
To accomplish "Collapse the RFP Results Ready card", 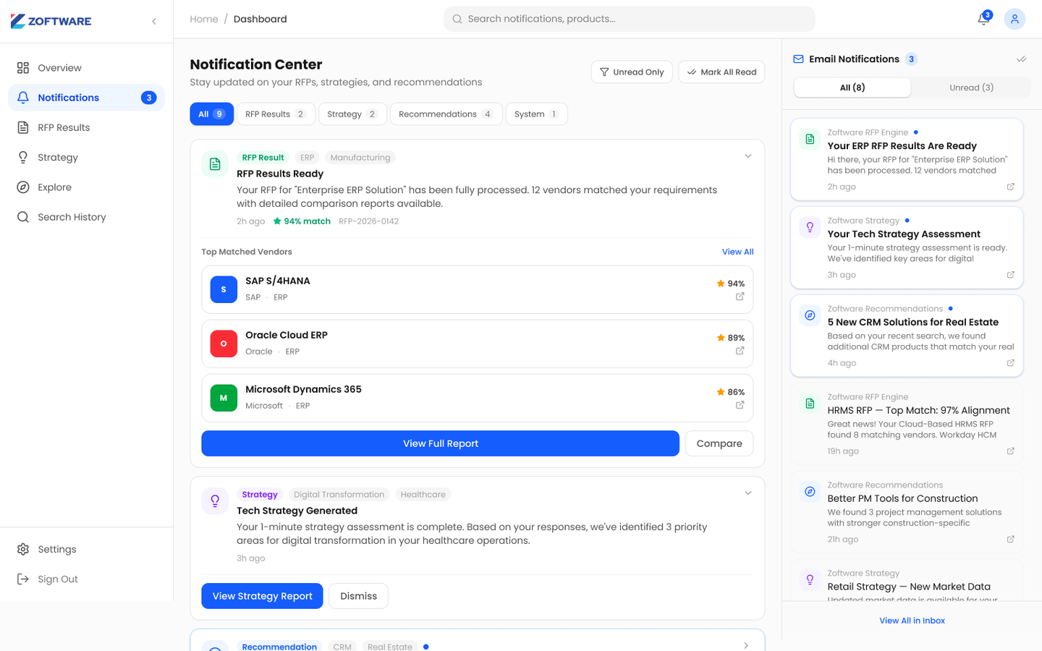I will point(748,156).
